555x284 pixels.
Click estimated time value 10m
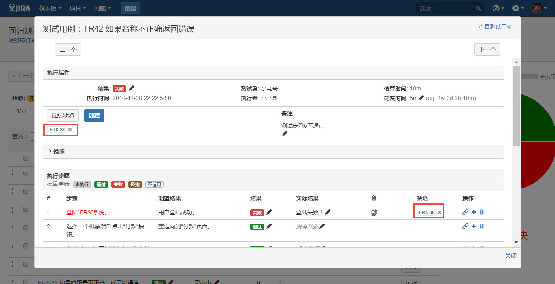415,88
